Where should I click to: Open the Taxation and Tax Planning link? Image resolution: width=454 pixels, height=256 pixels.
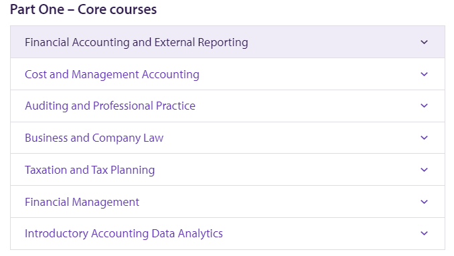pos(90,170)
